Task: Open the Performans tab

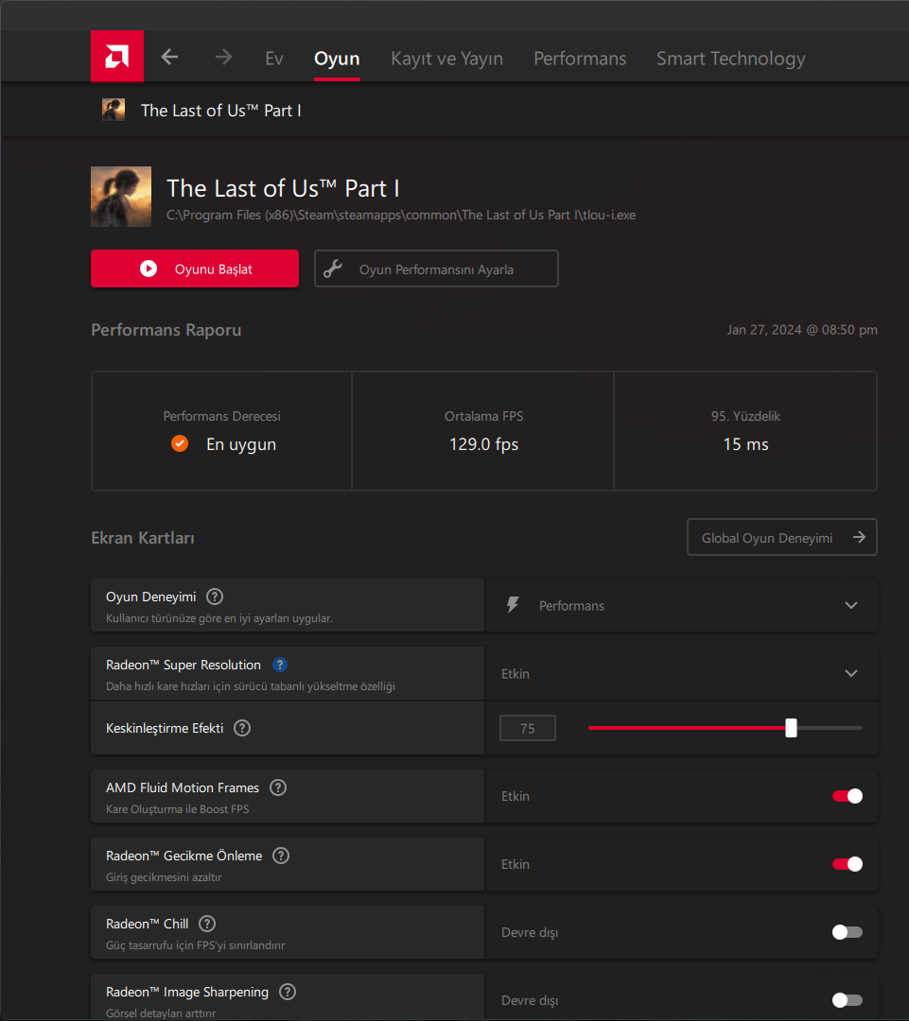Action: pyautogui.click(x=580, y=59)
